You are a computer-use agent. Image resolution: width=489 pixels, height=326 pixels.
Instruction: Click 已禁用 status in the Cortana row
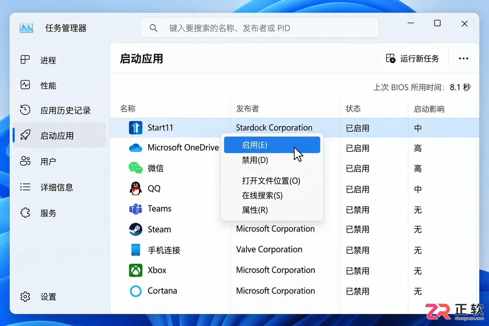(x=357, y=291)
